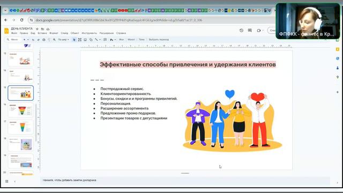Open the Справка menu
This screenshot has height=193, width=343.
tap(121, 33)
